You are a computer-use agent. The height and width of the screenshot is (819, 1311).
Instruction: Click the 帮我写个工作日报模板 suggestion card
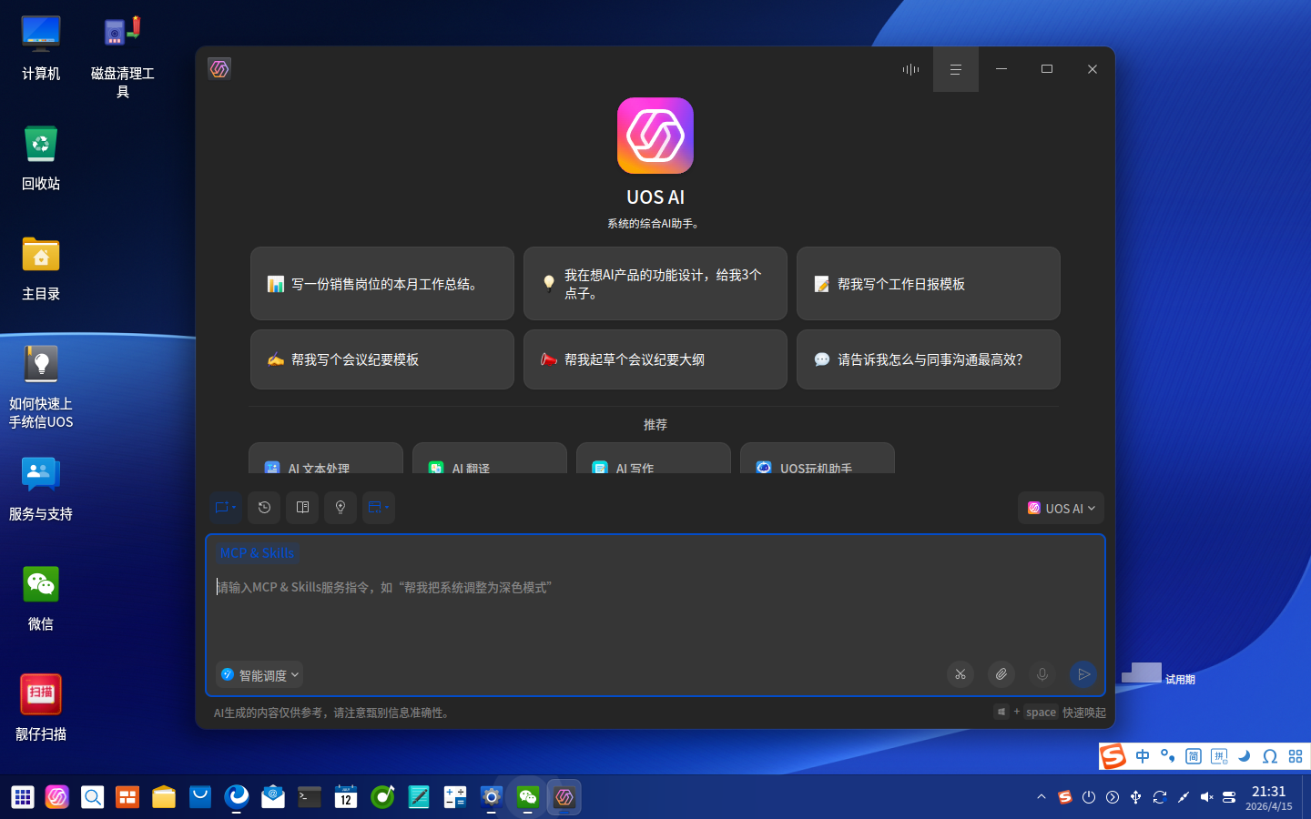pyautogui.click(x=928, y=283)
